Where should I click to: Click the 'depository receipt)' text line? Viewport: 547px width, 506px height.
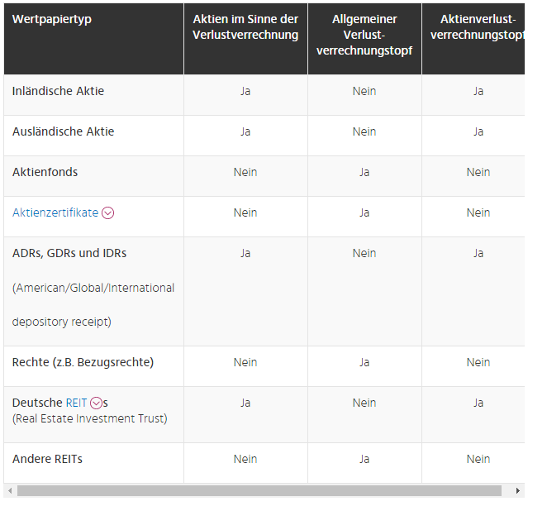[62, 321]
